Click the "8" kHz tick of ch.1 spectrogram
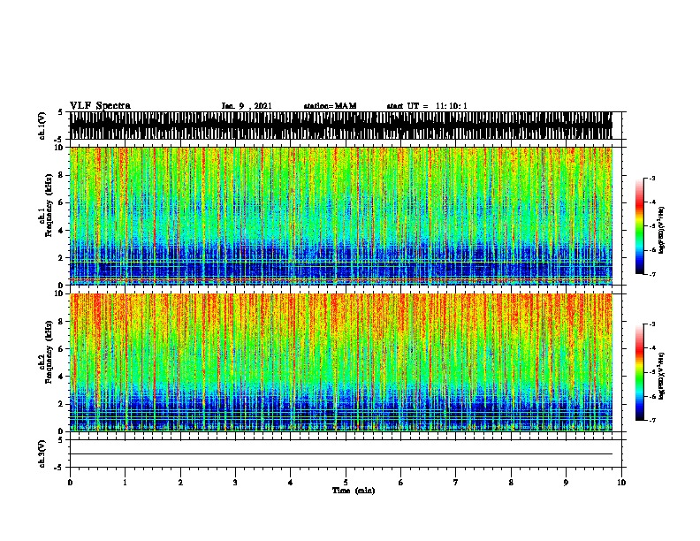The image size is (700, 541). [x=61, y=175]
